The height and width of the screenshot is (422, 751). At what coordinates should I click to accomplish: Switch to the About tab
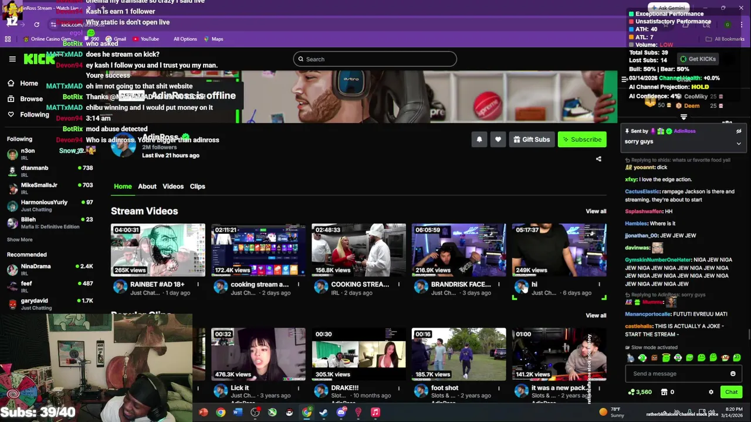coord(147,186)
